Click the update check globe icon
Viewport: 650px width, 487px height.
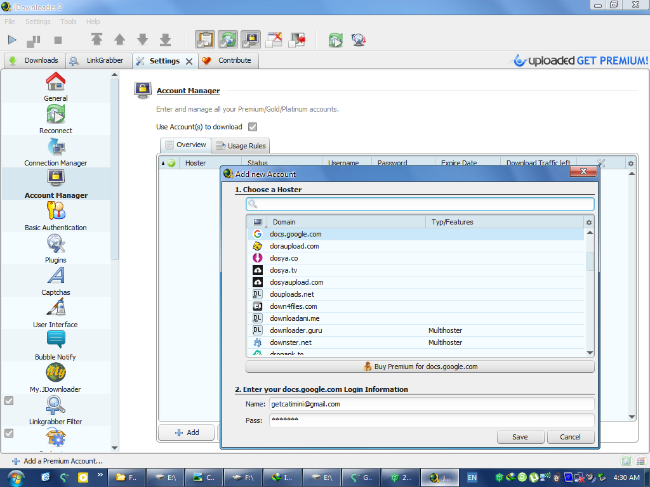[x=359, y=40]
